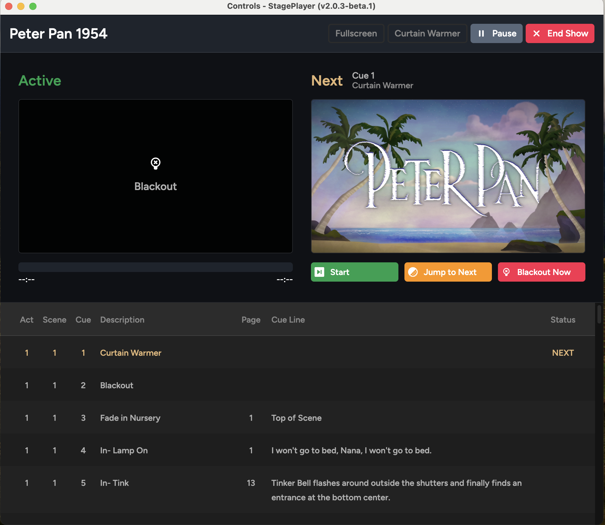The height and width of the screenshot is (525, 605).
Task: Click the Curtain Warmer label under Cue 1
Action: 382,85
